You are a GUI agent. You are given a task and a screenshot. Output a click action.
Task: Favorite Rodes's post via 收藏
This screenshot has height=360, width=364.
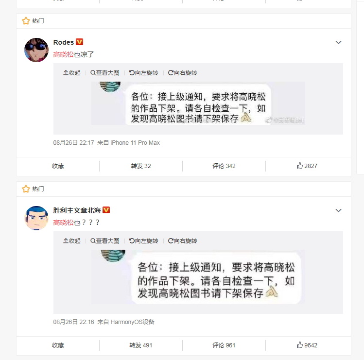pyautogui.click(x=58, y=166)
